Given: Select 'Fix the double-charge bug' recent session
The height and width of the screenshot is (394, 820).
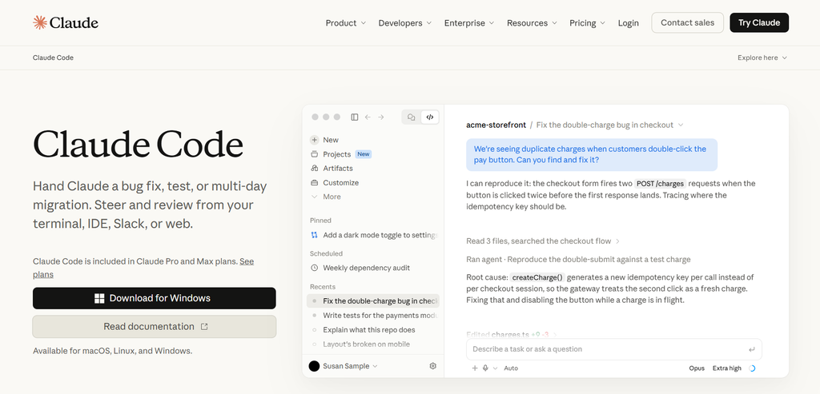Looking at the screenshot, I should click(374, 300).
